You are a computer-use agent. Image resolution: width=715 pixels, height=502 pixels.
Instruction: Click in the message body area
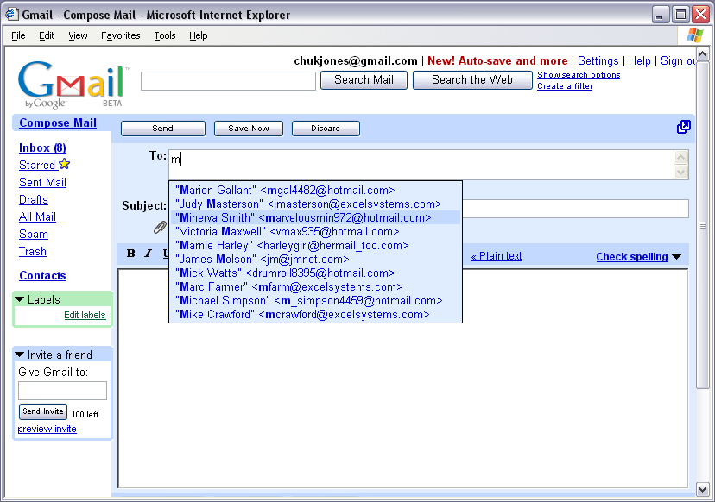403,378
